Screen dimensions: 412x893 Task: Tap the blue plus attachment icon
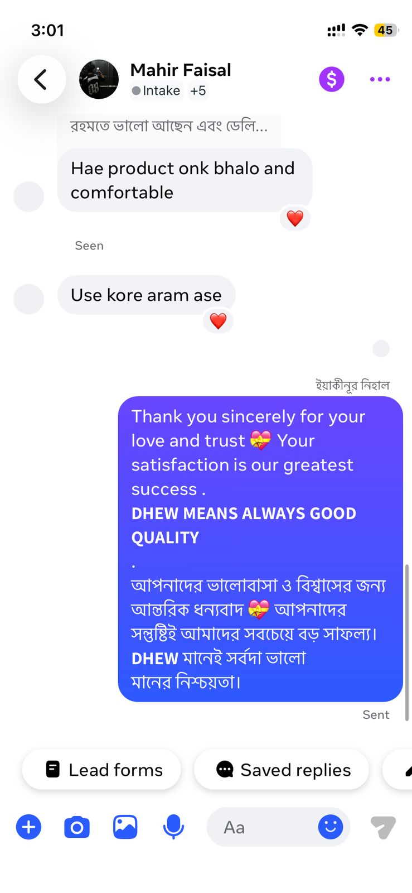(x=29, y=827)
